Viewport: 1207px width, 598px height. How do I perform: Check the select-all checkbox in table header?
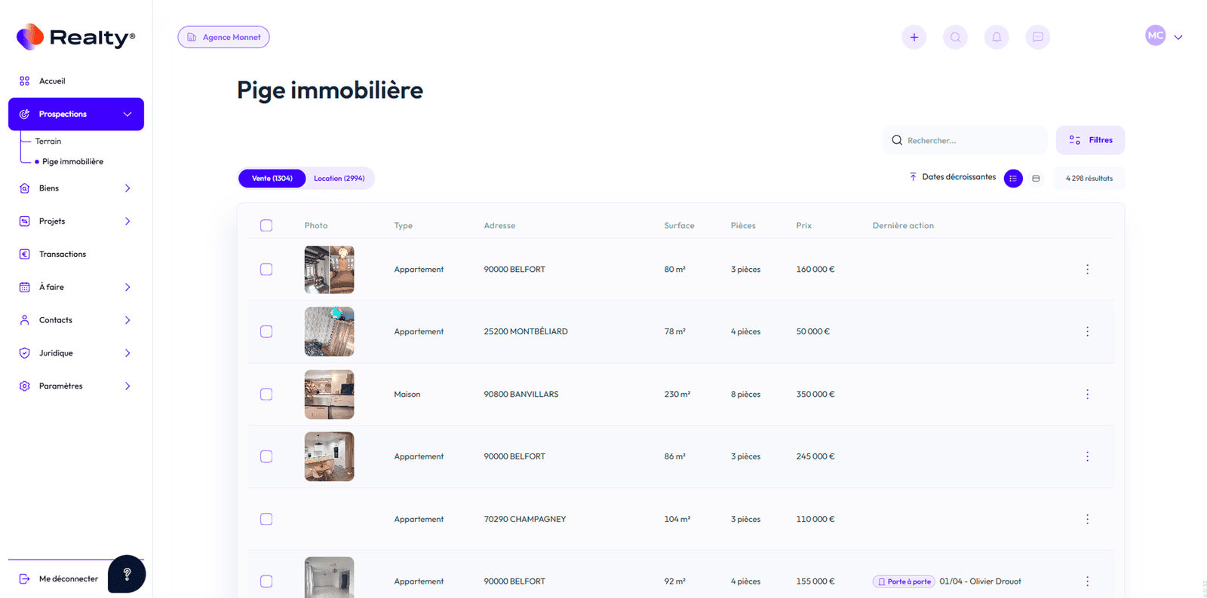click(x=266, y=226)
